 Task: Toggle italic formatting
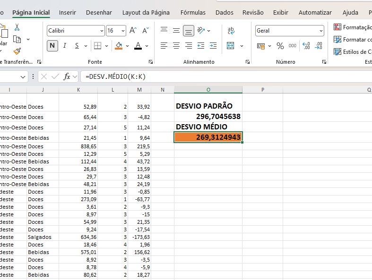65,45
